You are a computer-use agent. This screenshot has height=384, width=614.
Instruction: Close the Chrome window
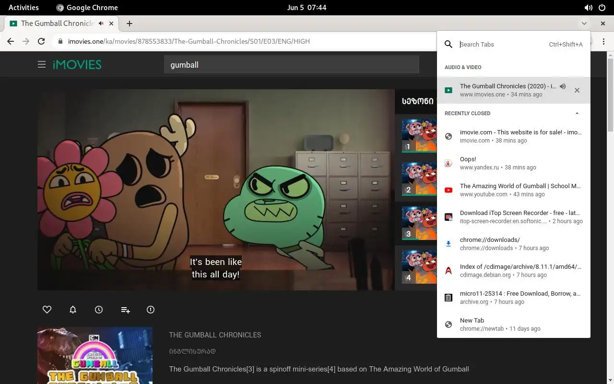point(603,23)
